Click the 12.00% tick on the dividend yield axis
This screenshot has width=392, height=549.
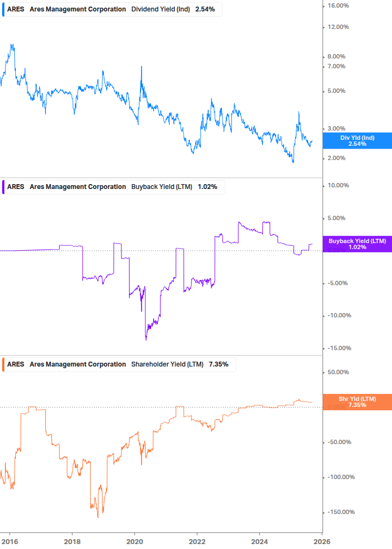click(338, 27)
